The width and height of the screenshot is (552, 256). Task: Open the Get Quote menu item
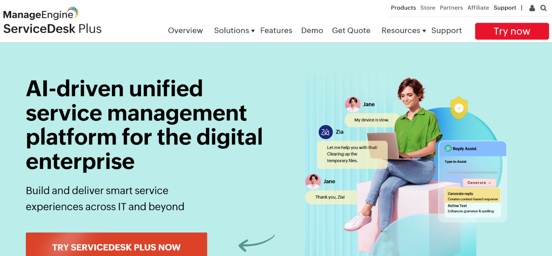pyautogui.click(x=351, y=30)
